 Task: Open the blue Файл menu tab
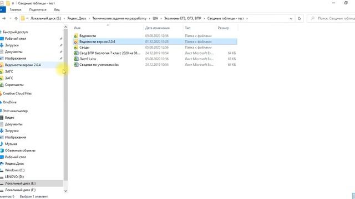[x=2, y=10]
